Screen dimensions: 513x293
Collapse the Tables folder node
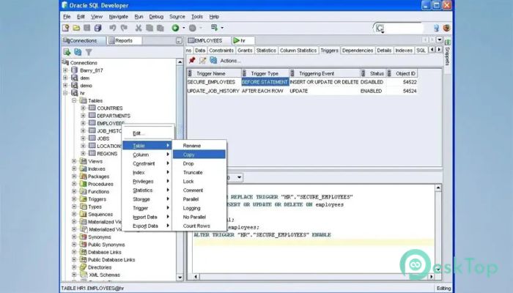point(74,100)
